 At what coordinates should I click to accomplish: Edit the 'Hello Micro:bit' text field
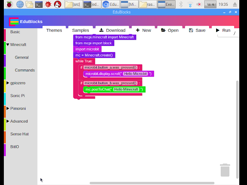[x=135, y=74]
